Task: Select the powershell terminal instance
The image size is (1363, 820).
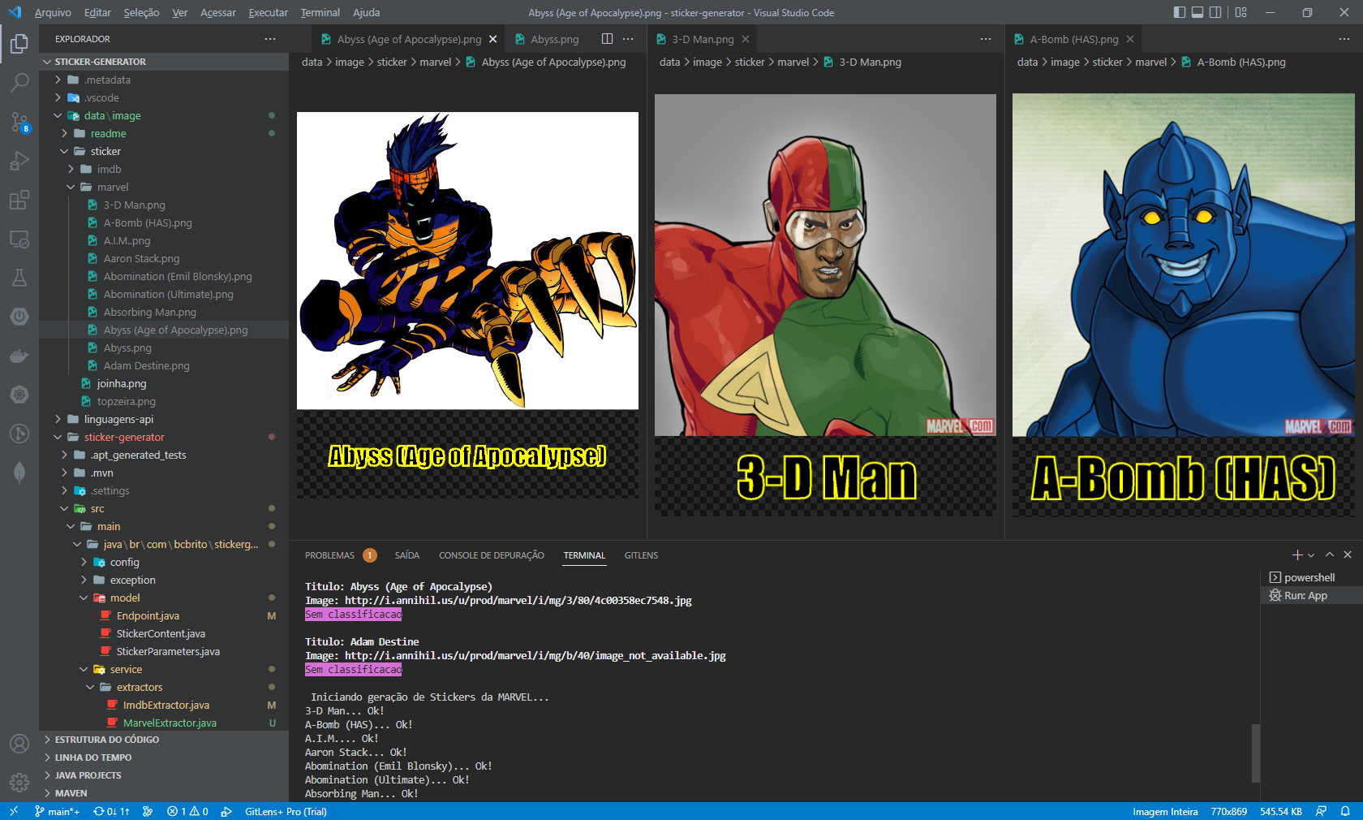Action: coord(1311,577)
